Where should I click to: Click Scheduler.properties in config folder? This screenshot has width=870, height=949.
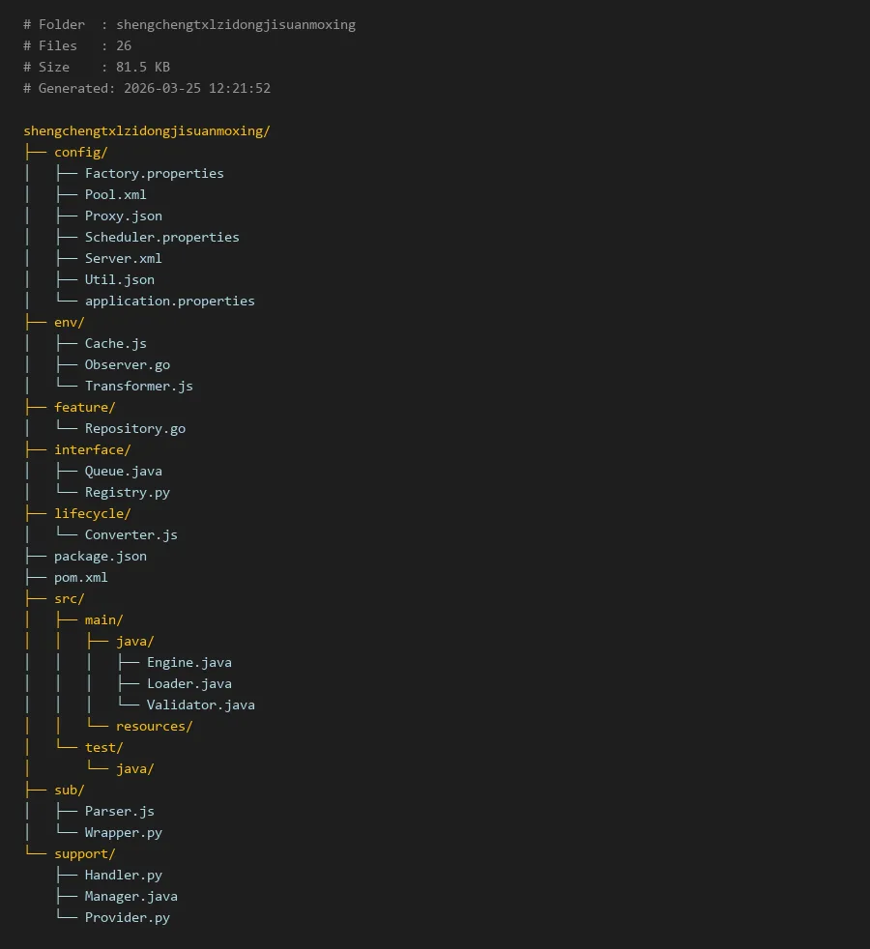pos(161,237)
